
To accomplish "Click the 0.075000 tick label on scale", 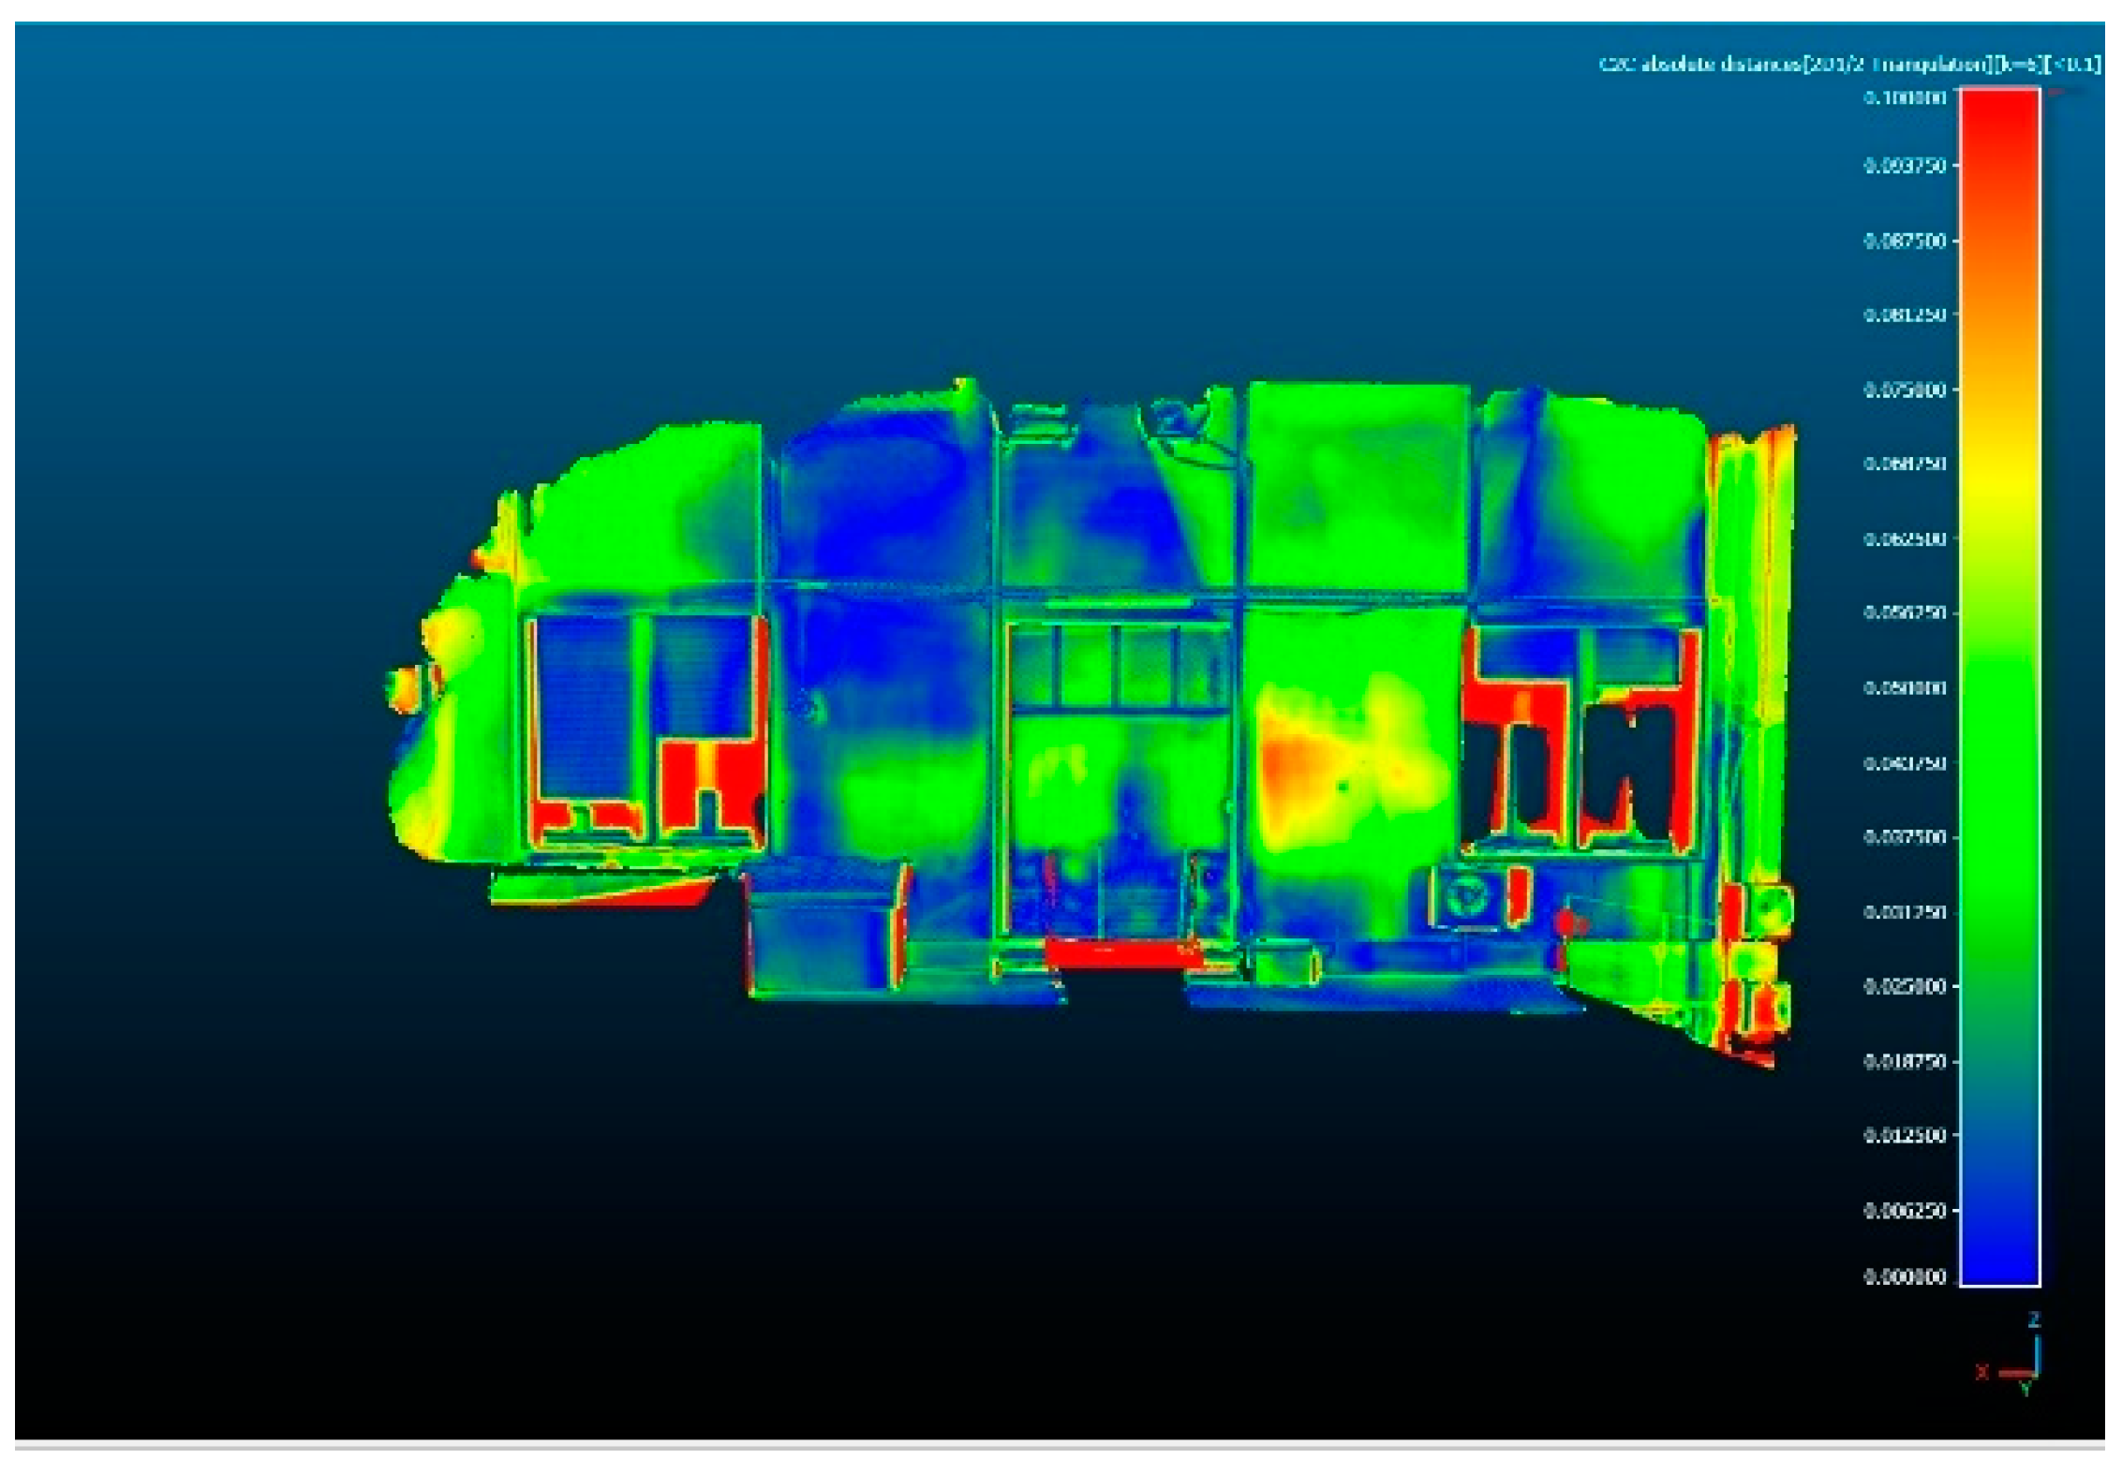I will pos(1905,390).
